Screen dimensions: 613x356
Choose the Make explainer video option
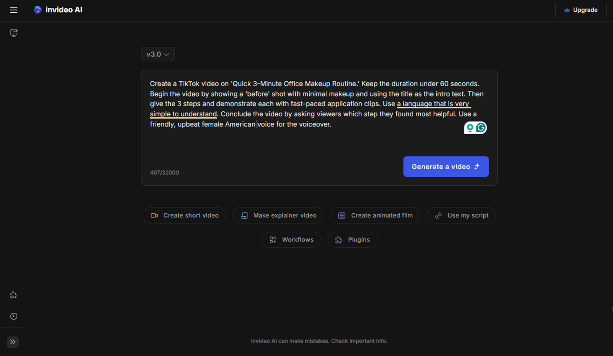[278, 215]
